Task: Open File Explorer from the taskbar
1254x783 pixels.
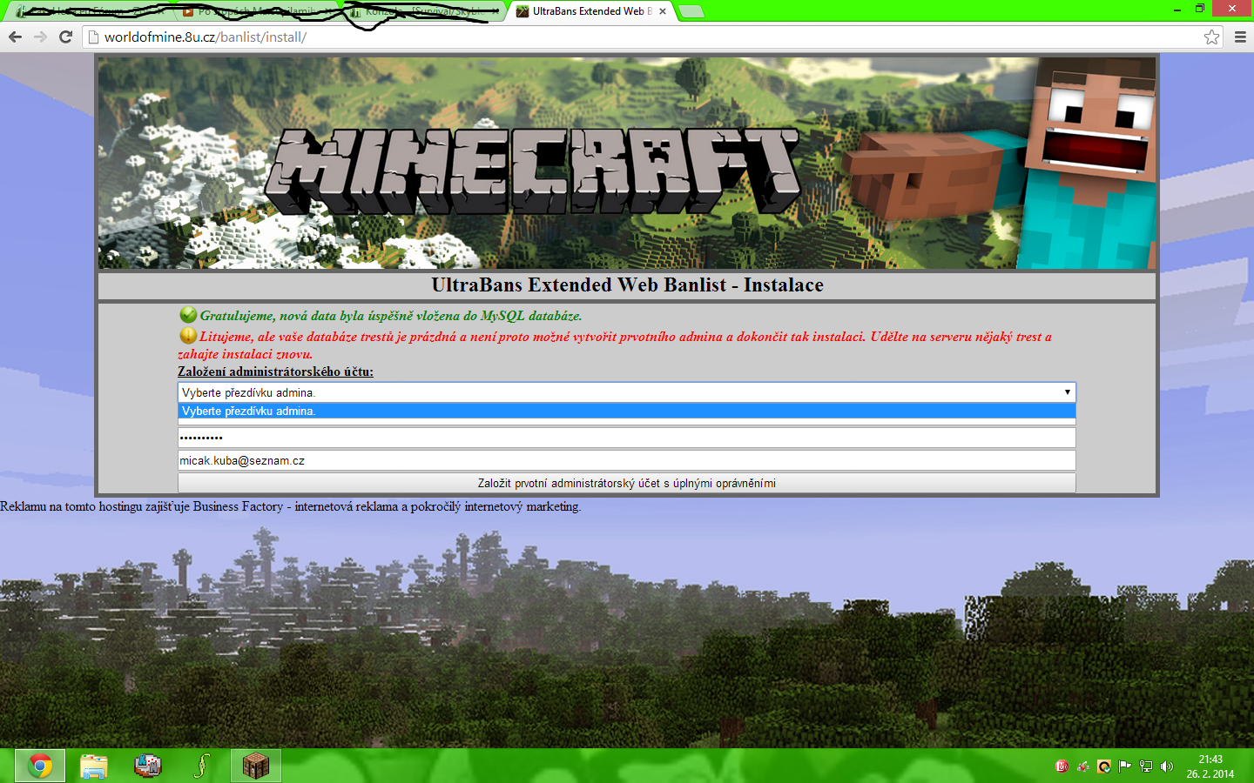Action: pos(93,766)
